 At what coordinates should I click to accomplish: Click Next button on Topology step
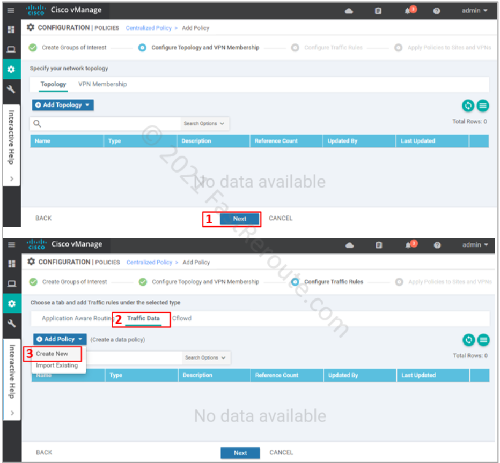click(x=240, y=219)
